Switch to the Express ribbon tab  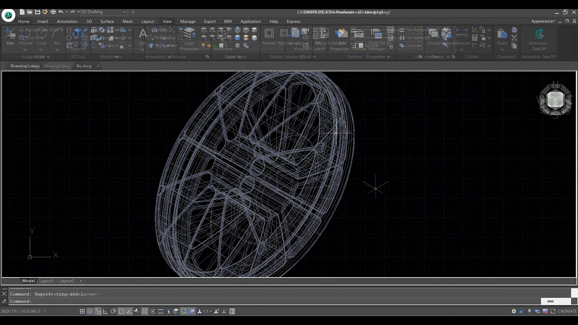click(294, 21)
